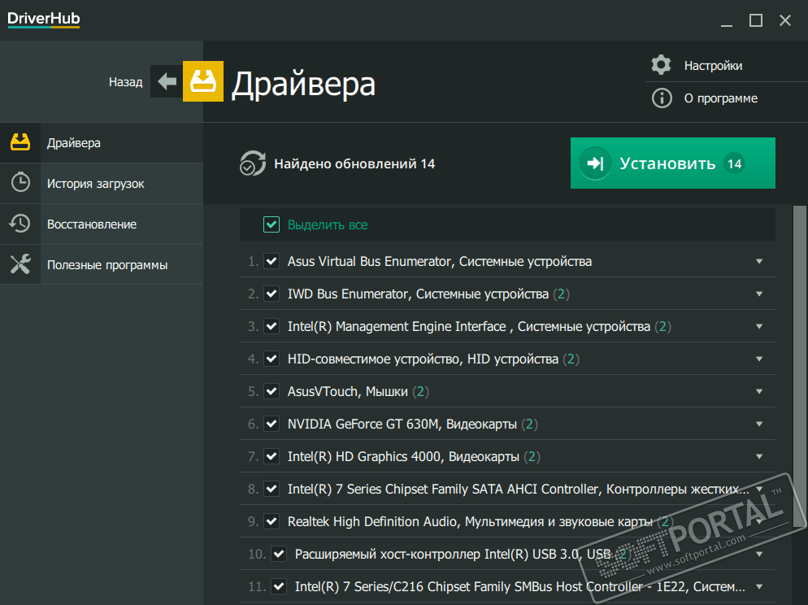Screen dimensions: 808x605
Task: Open Настройки menu item
Action: coord(713,65)
